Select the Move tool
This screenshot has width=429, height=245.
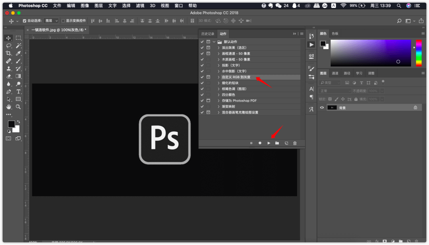coord(8,38)
